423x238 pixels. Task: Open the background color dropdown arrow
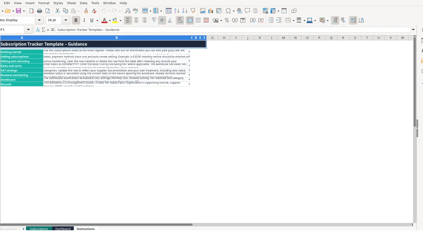click(x=121, y=20)
